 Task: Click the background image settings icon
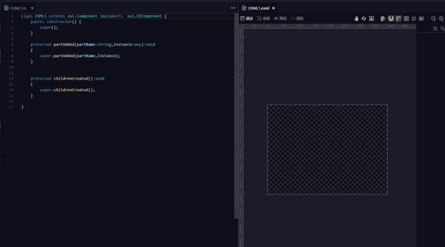coord(421,19)
